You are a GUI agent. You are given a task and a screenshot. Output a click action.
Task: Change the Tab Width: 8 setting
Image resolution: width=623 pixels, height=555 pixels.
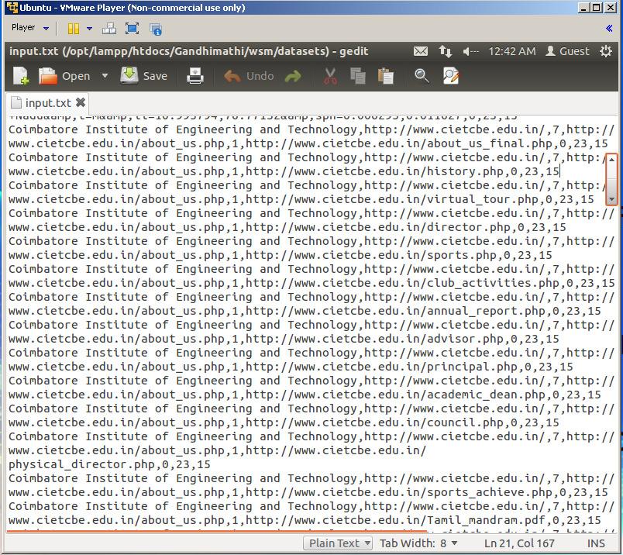[x=418, y=543]
